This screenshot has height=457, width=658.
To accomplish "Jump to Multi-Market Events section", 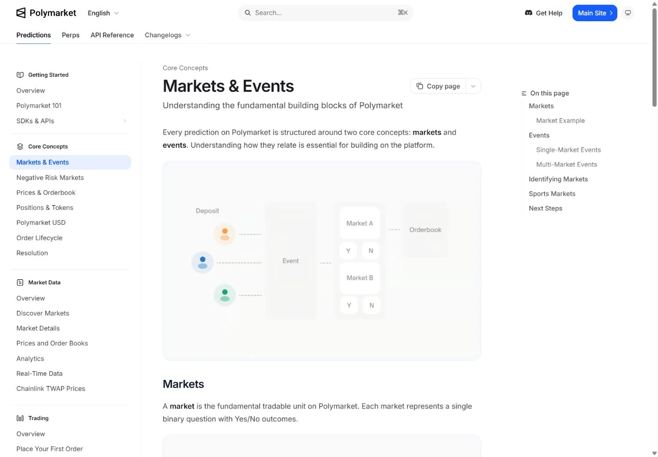I will point(567,164).
